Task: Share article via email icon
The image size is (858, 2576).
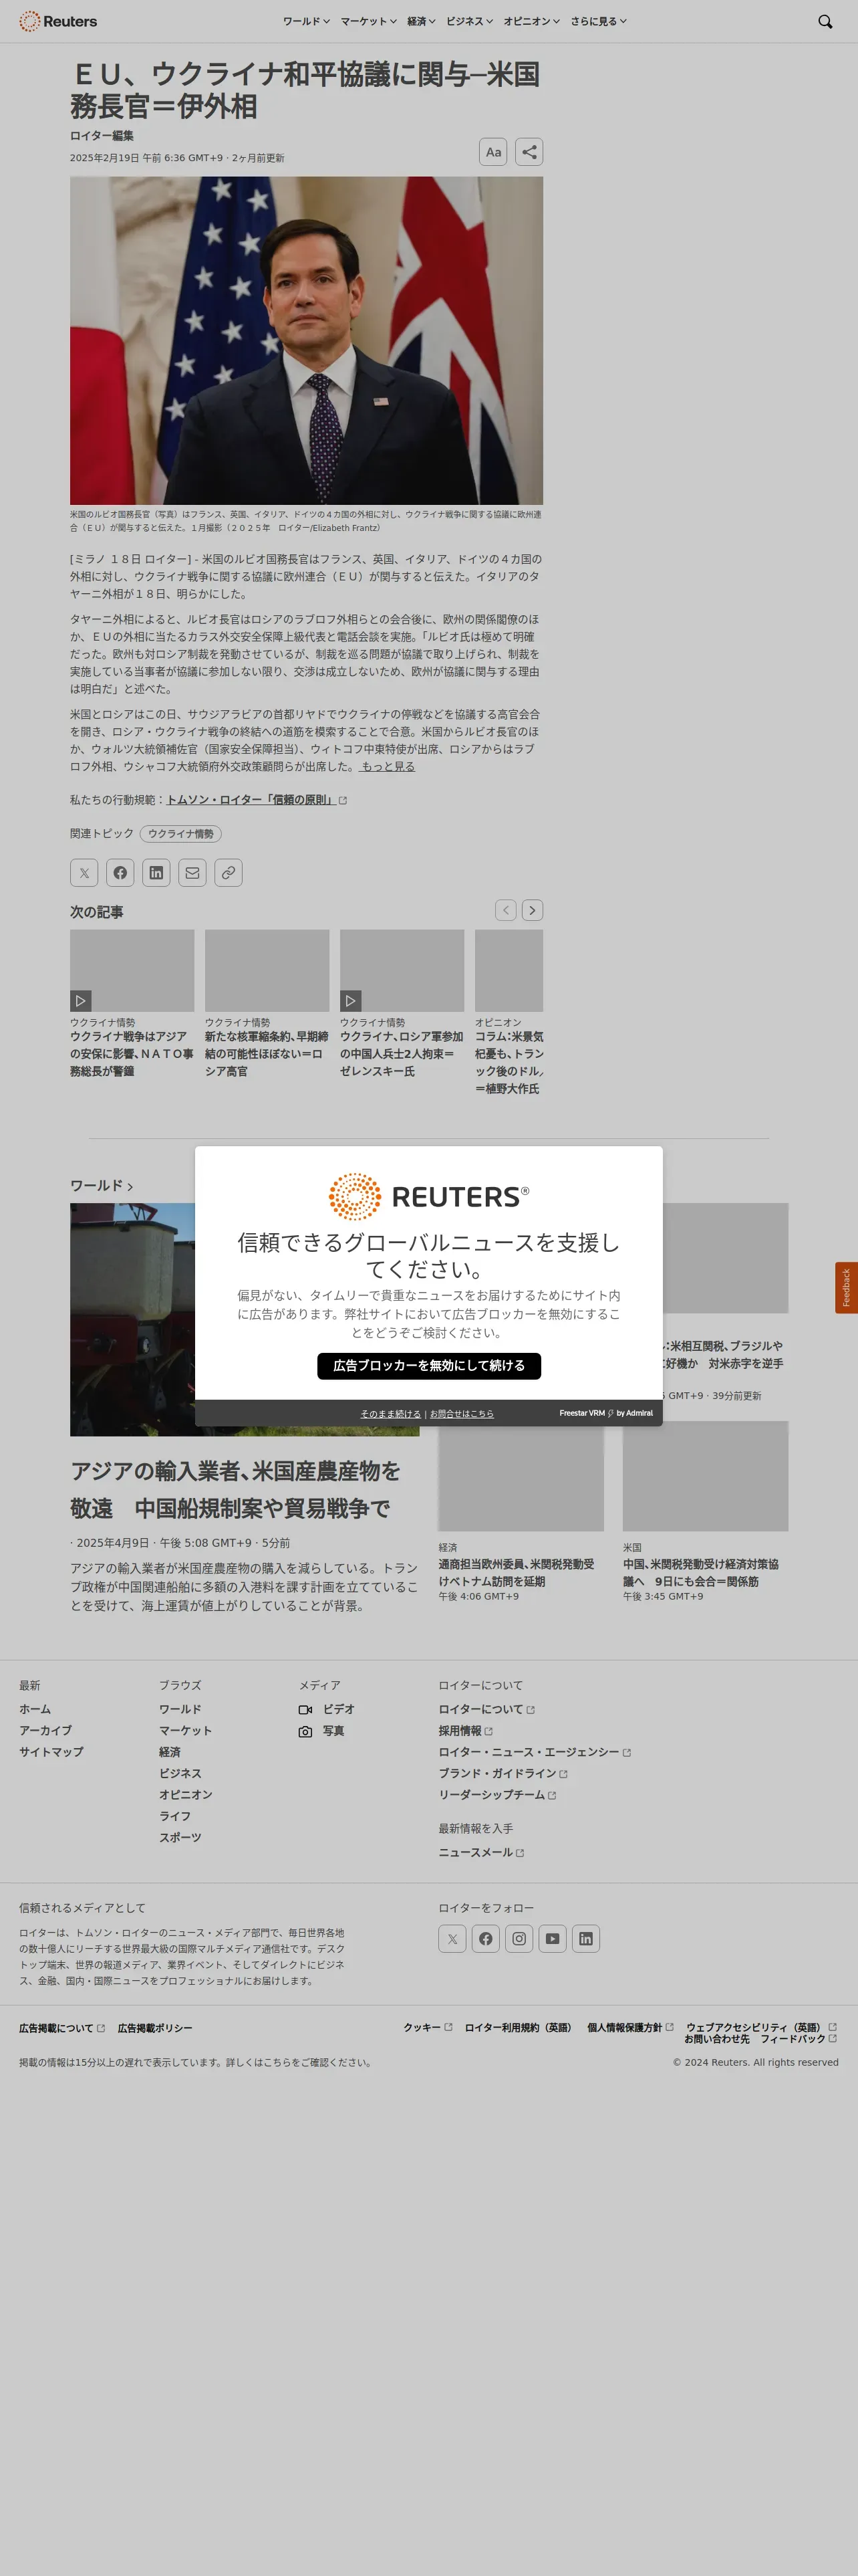Action: click(192, 873)
